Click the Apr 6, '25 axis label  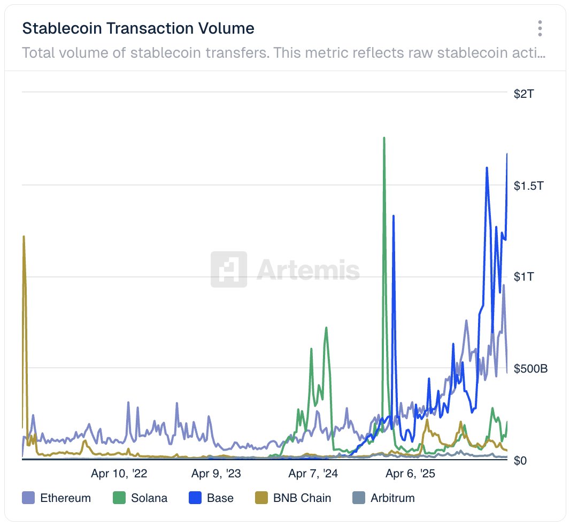click(411, 474)
